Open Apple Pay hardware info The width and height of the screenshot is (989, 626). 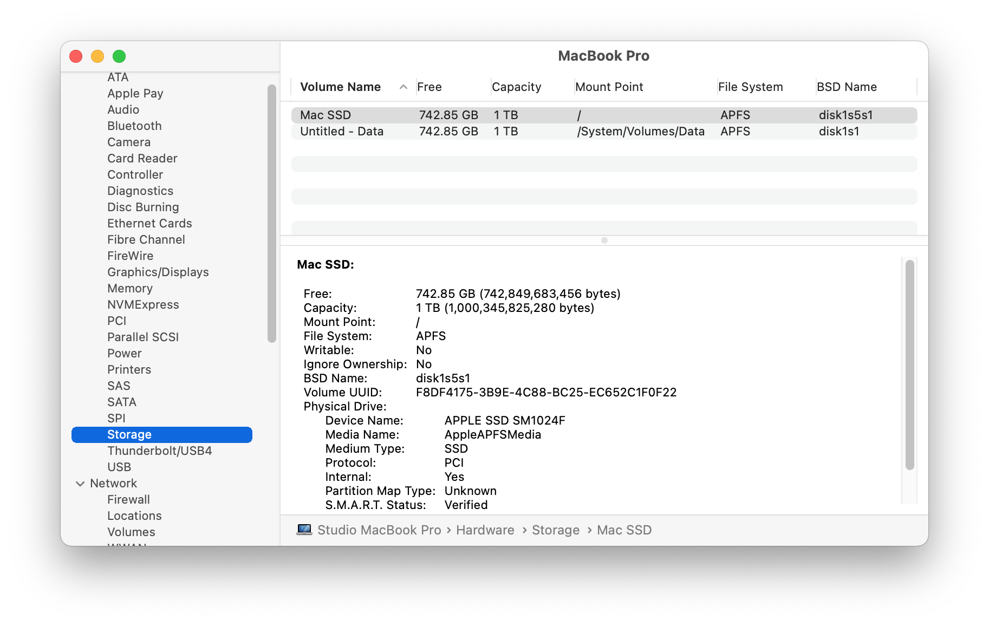pos(135,93)
